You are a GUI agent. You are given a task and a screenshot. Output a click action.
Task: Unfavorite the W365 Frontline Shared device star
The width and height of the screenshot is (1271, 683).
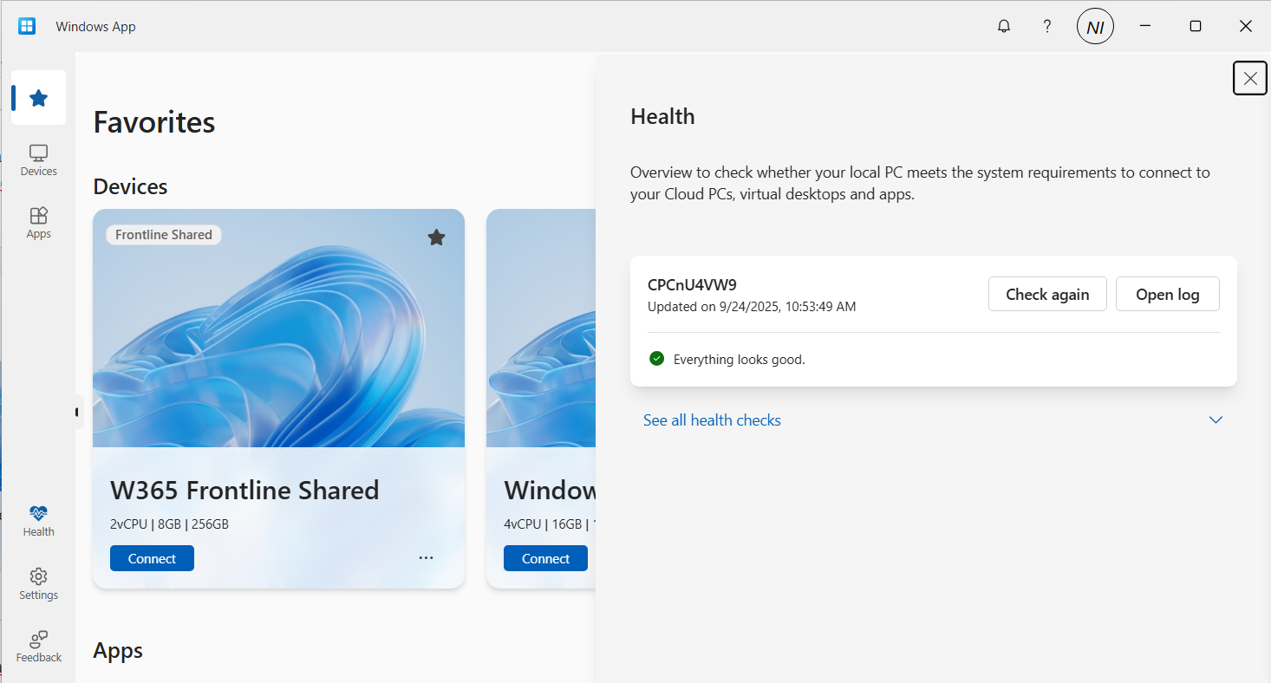coord(437,237)
